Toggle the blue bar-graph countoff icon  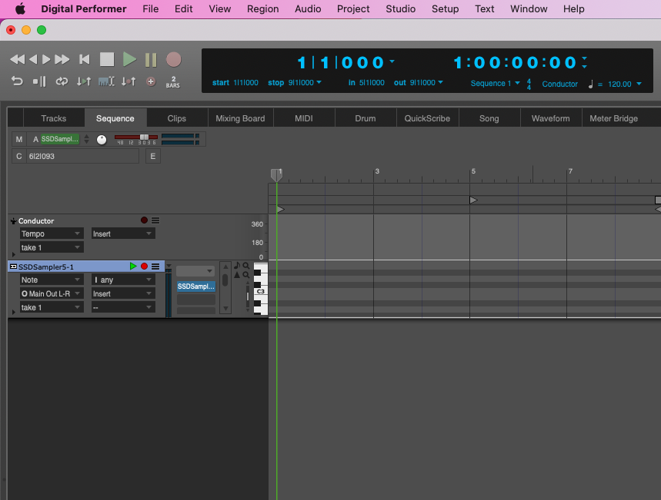pyautogui.click(x=106, y=81)
